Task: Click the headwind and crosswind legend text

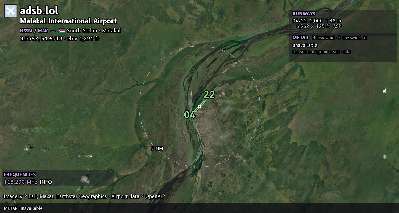Action: (x=340, y=38)
